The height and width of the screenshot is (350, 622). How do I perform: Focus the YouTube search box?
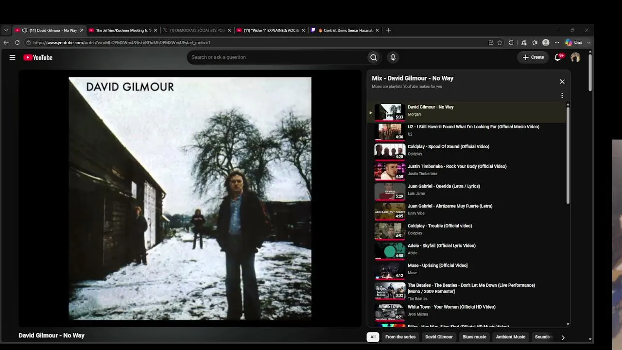pyautogui.click(x=277, y=57)
